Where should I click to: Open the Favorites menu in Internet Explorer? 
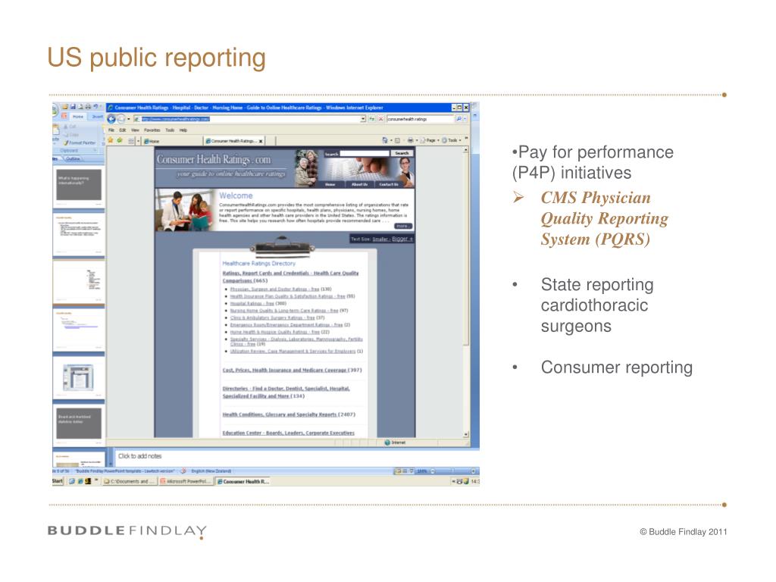pyautogui.click(x=152, y=130)
